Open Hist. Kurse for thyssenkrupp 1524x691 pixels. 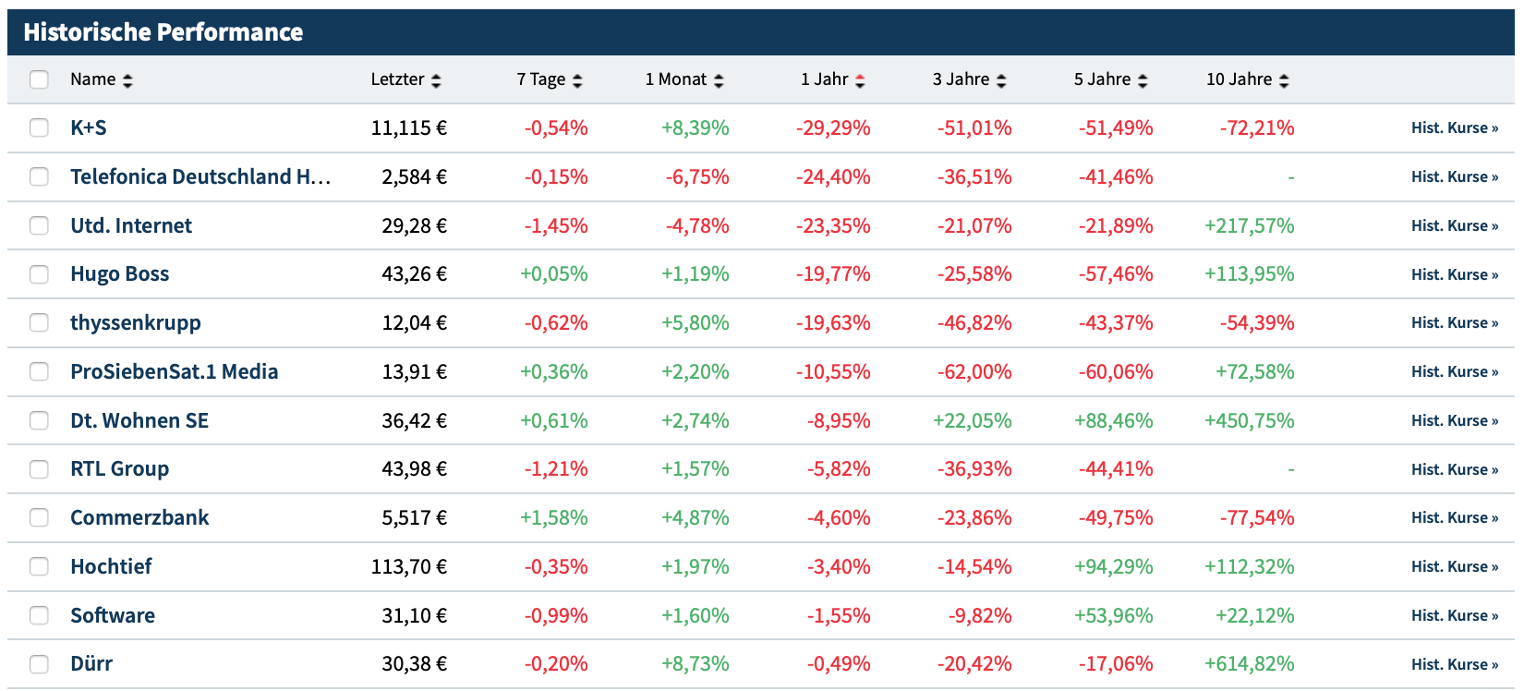point(1454,322)
